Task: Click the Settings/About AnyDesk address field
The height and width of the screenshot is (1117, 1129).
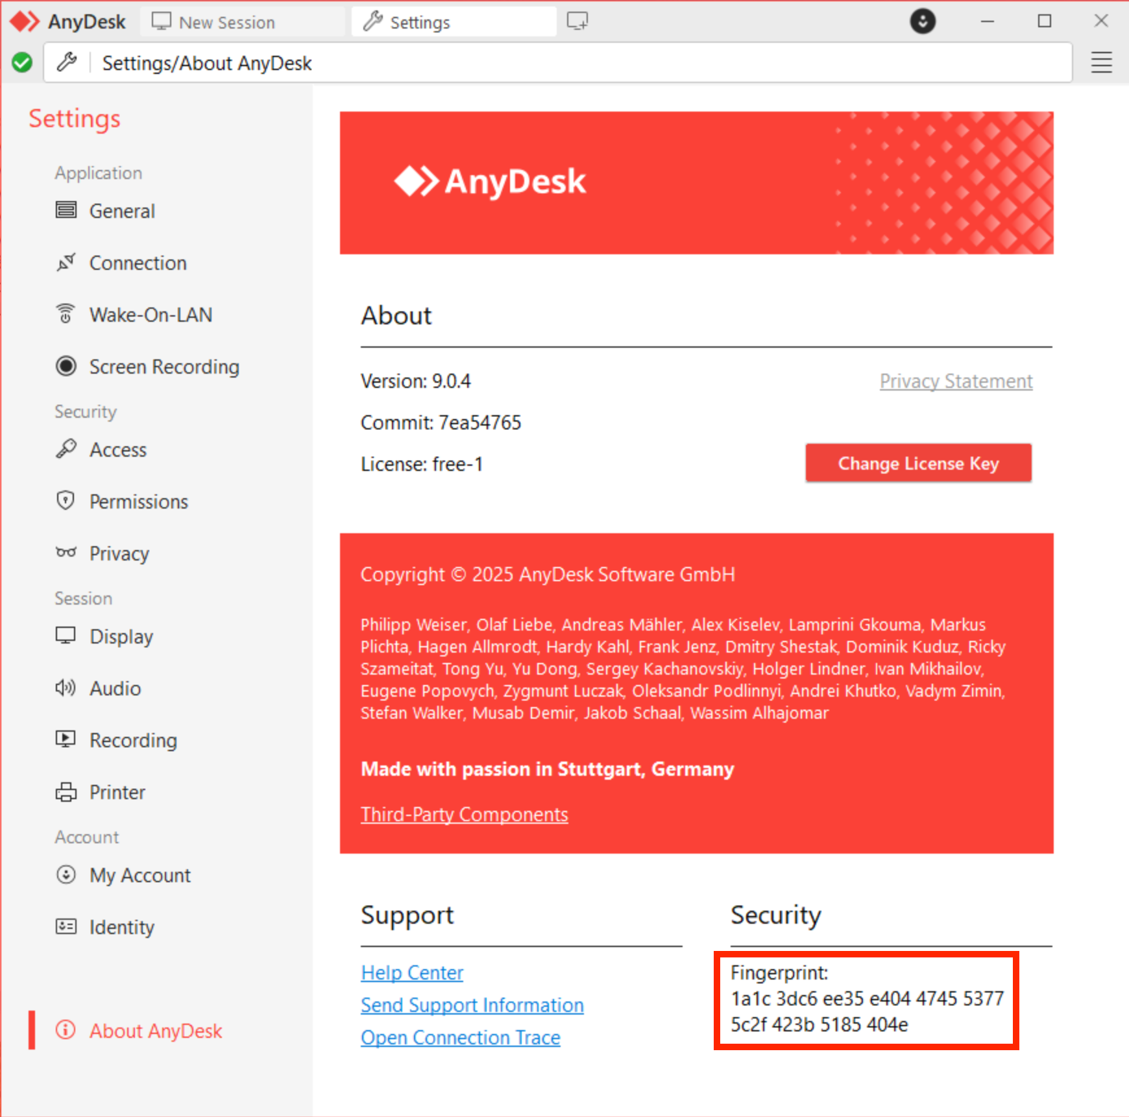Action: [557, 62]
